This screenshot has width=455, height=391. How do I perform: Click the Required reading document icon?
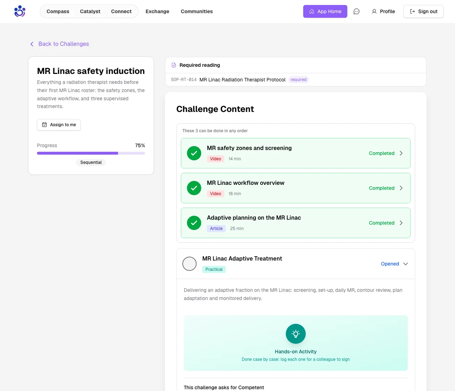click(x=174, y=65)
